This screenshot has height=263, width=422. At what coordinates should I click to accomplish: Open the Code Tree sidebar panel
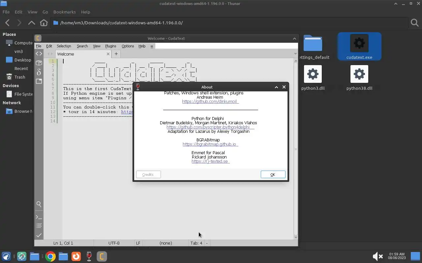point(39,54)
